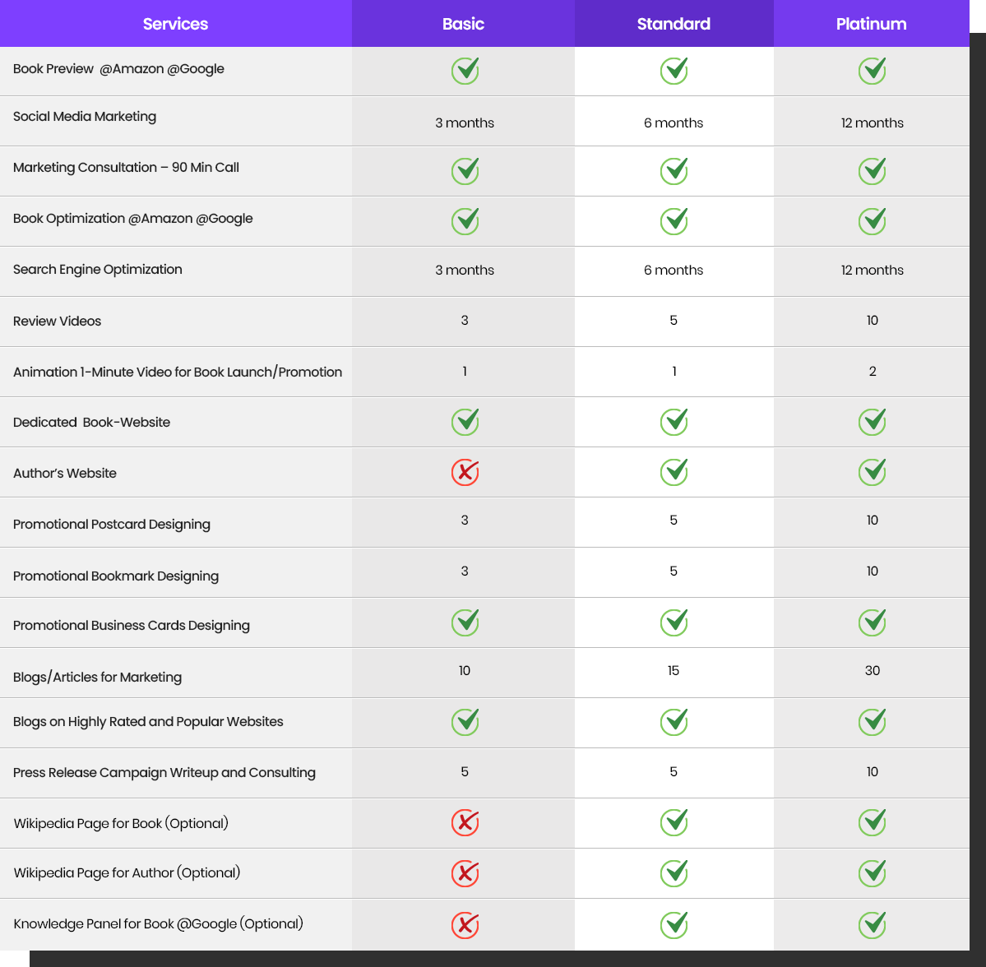Click Social Media Marketing service label
This screenshot has height=967, width=986.
(x=85, y=117)
